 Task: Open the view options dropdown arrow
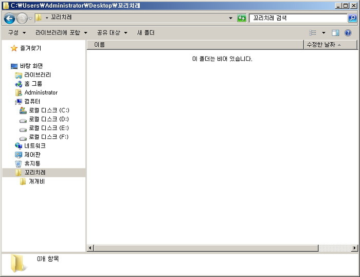point(323,33)
